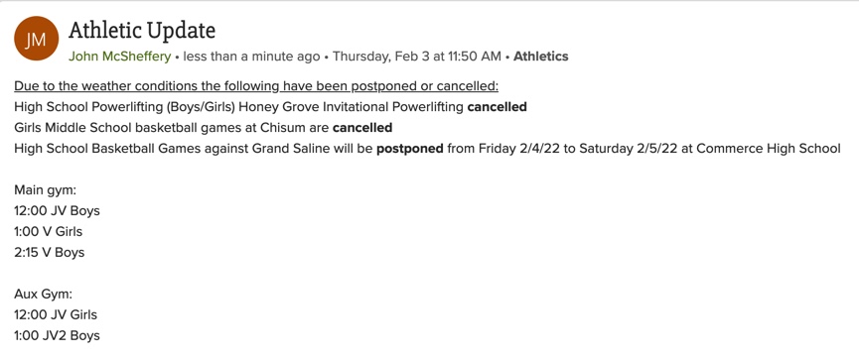Viewport: 859px width, 360px height.
Task: Click the 'less than a minute ago' timestamp
Action: 251,57
